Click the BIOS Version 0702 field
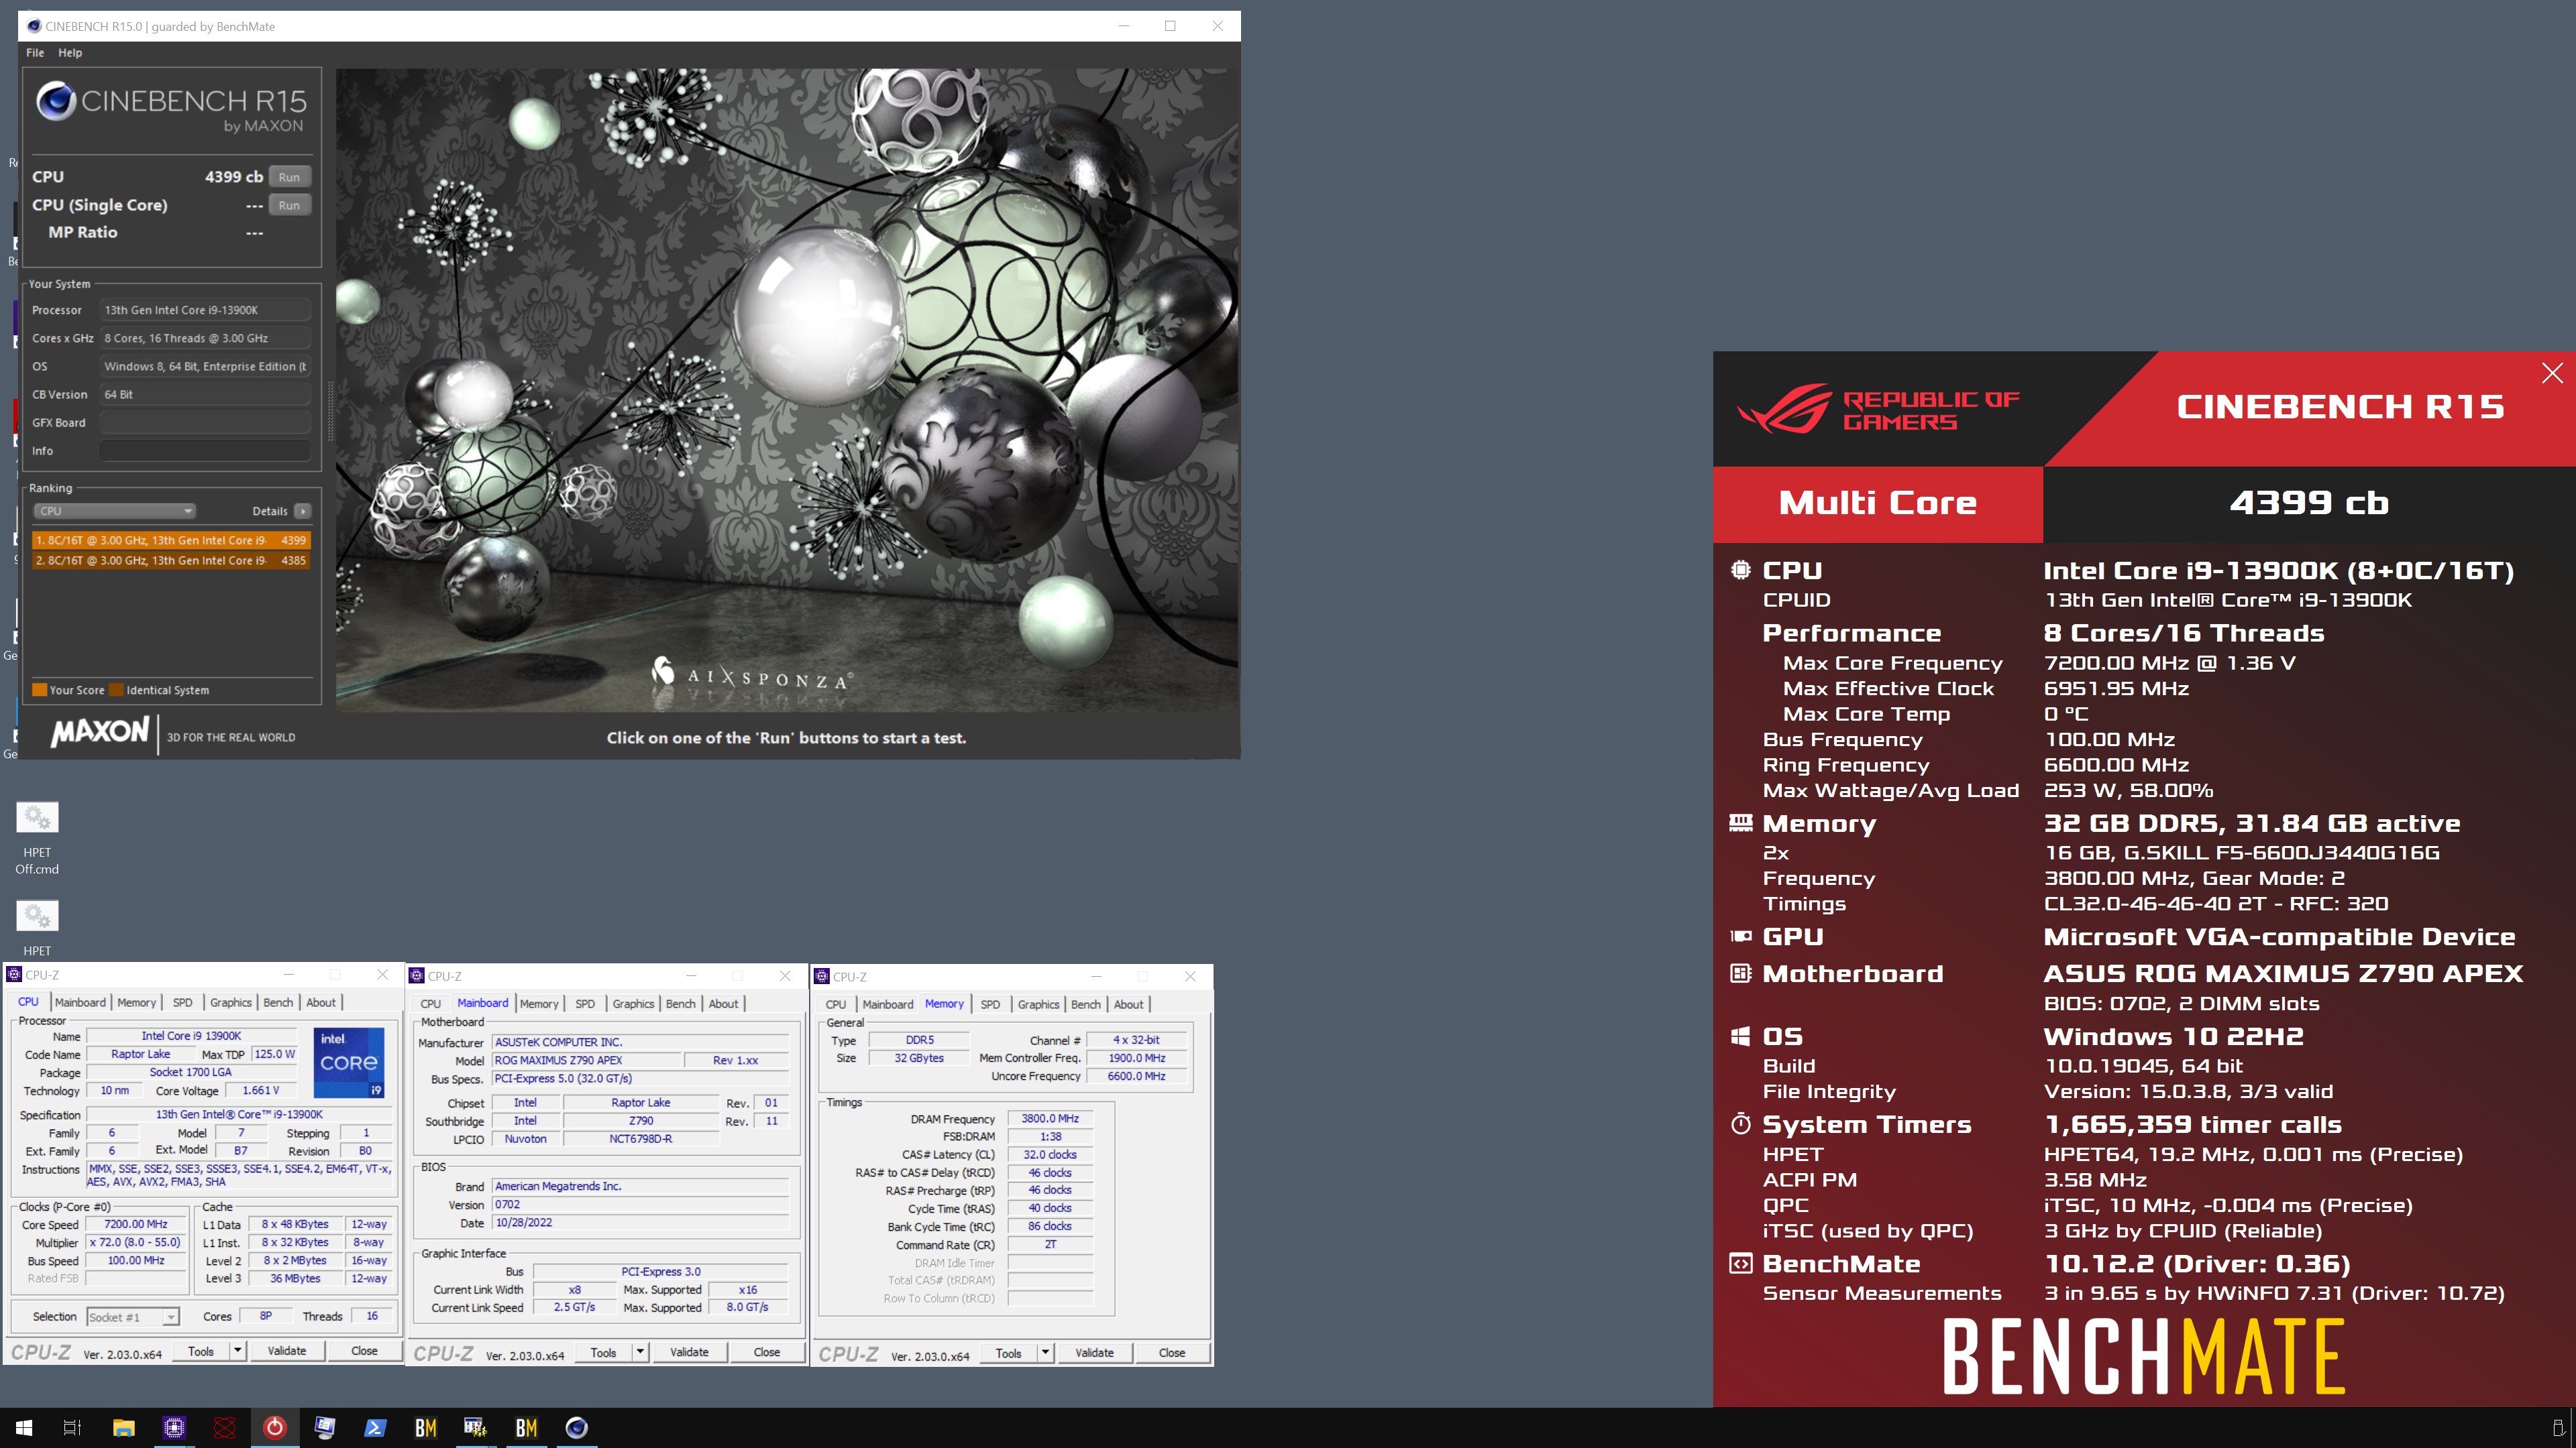The height and width of the screenshot is (1448, 2576). coord(640,1204)
